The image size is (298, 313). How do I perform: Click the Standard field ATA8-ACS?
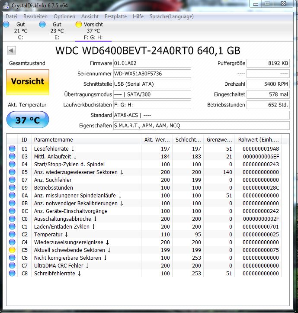(x=202, y=115)
